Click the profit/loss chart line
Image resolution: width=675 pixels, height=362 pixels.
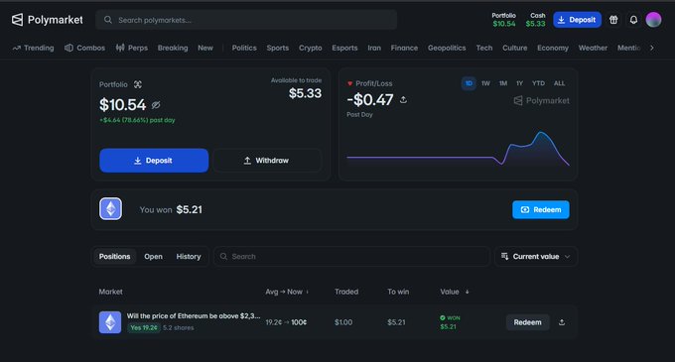458,149
